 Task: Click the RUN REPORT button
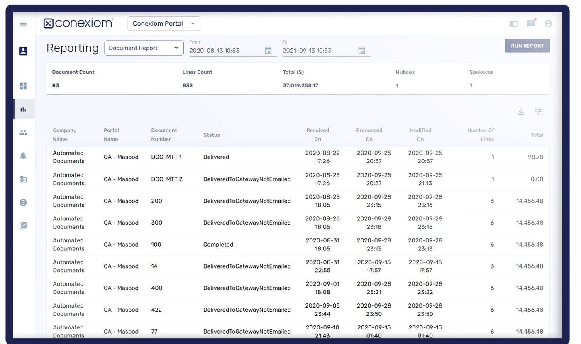[527, 46]
